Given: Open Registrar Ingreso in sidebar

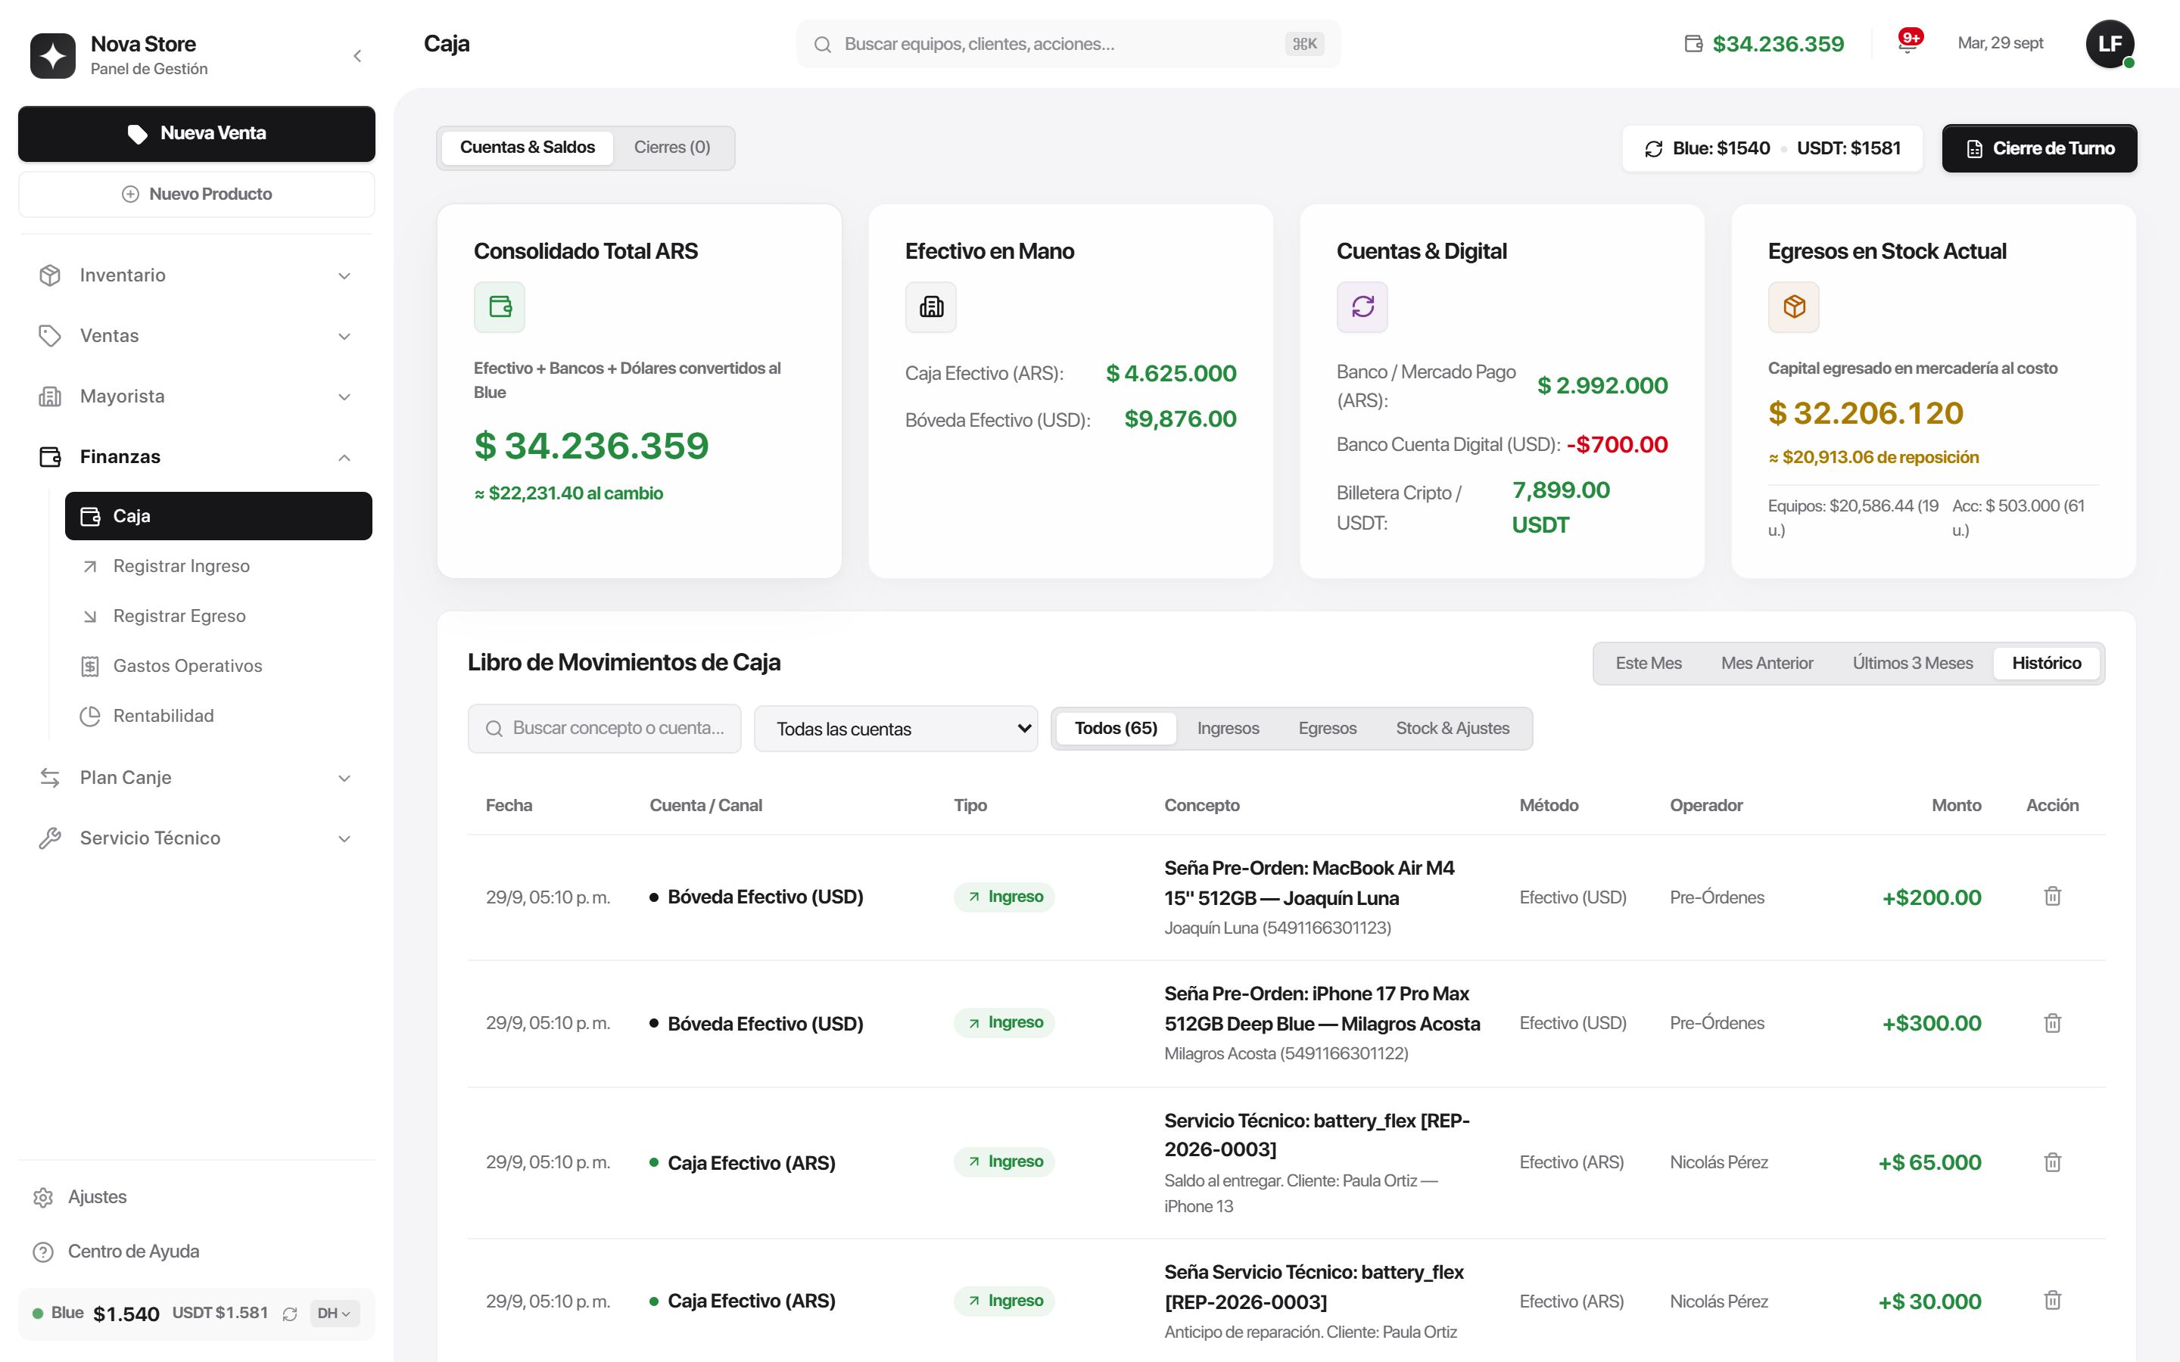Looking at the screenshot, I should click(x=218, y=566).
